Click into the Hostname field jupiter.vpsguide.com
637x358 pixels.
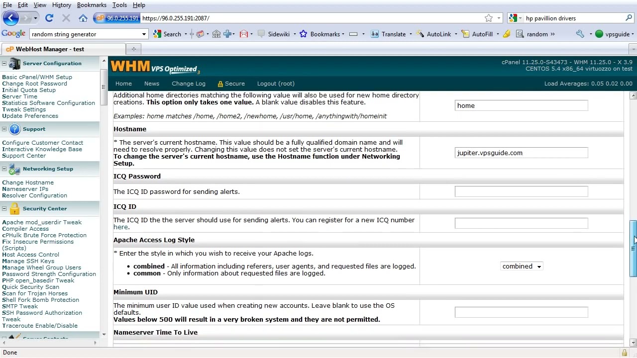click(x=521, y=153)
